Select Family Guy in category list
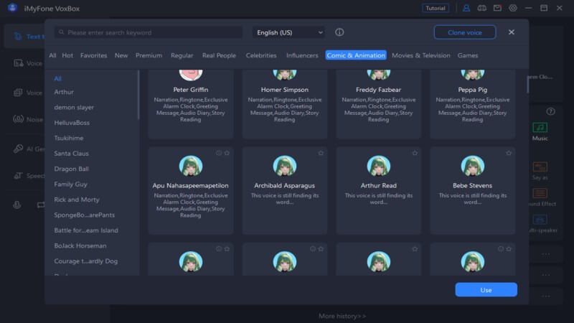 pos(70,184)
